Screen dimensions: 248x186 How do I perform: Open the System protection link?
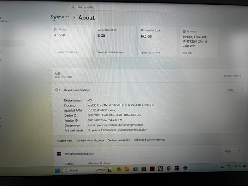point(119,140)
